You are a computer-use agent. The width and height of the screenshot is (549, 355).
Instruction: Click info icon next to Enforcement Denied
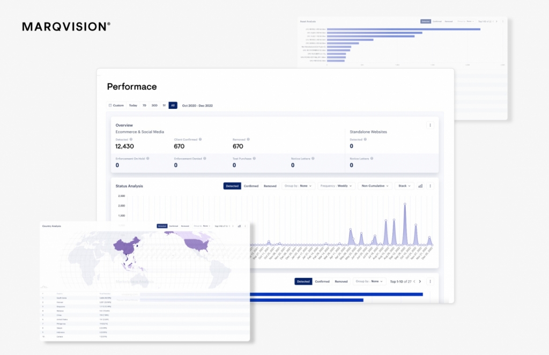[205, 159]
